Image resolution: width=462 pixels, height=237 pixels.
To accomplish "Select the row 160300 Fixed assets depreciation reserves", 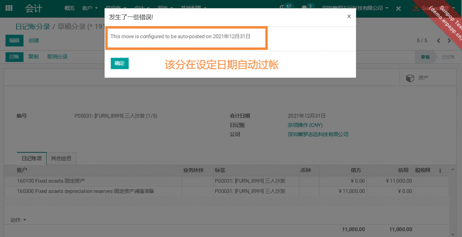I will pyautogui.click(x=226, y=191).
